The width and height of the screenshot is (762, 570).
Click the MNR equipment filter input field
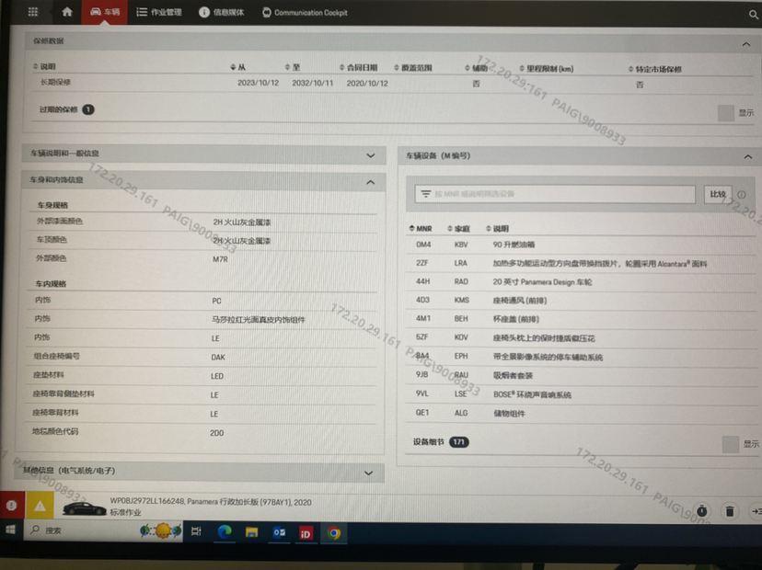click(x=555, y=194)
